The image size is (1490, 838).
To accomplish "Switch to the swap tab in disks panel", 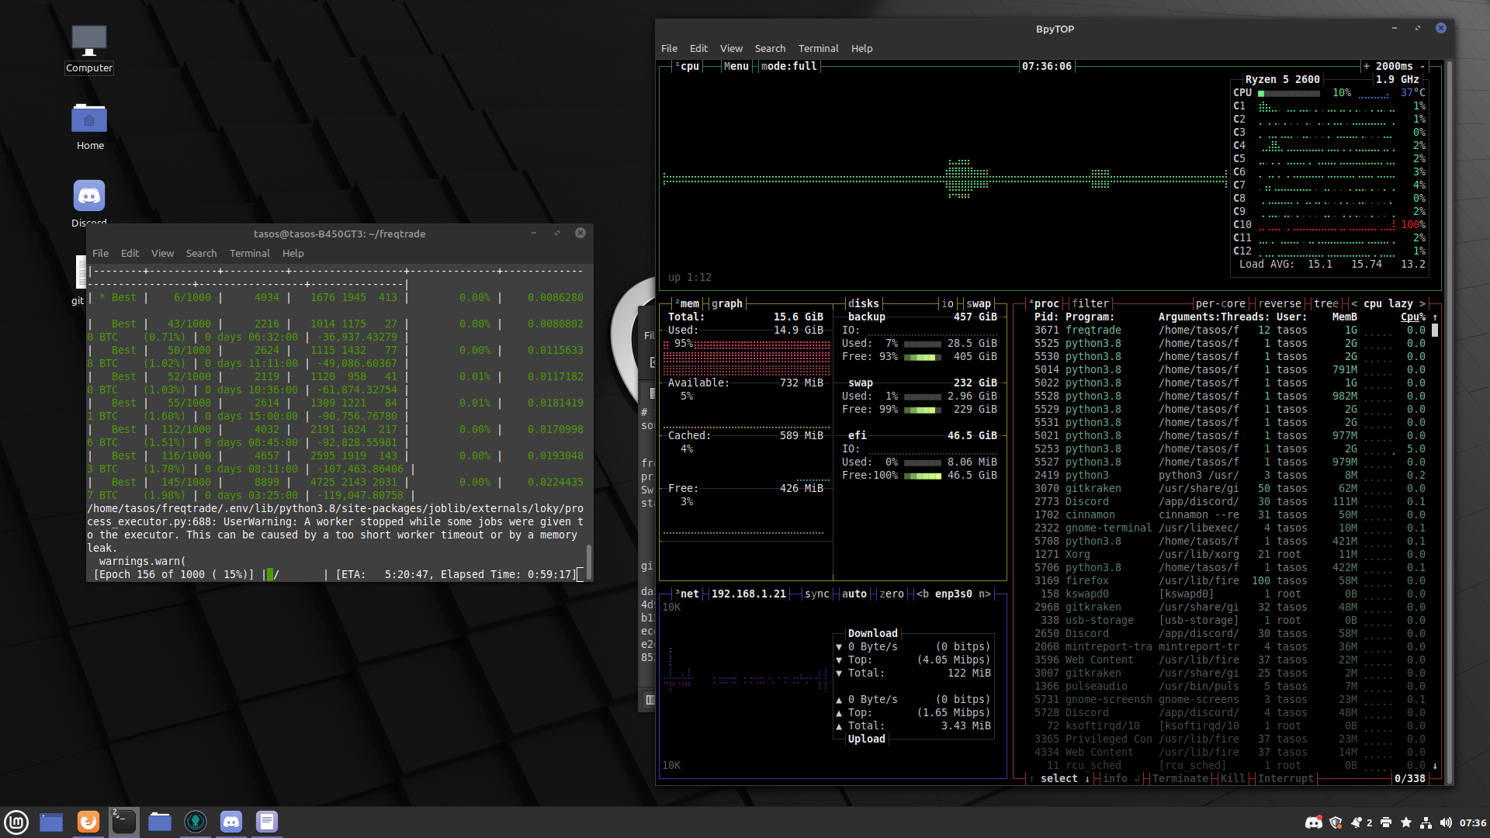I will 979,303.
